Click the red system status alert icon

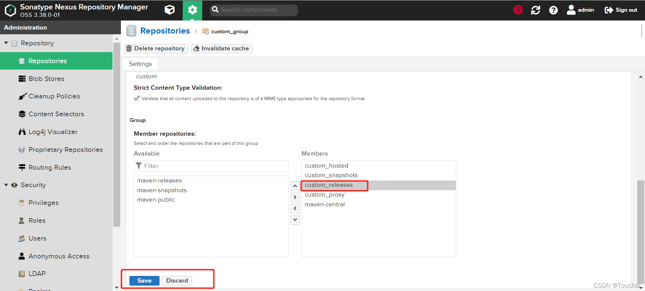coord(518,10)
